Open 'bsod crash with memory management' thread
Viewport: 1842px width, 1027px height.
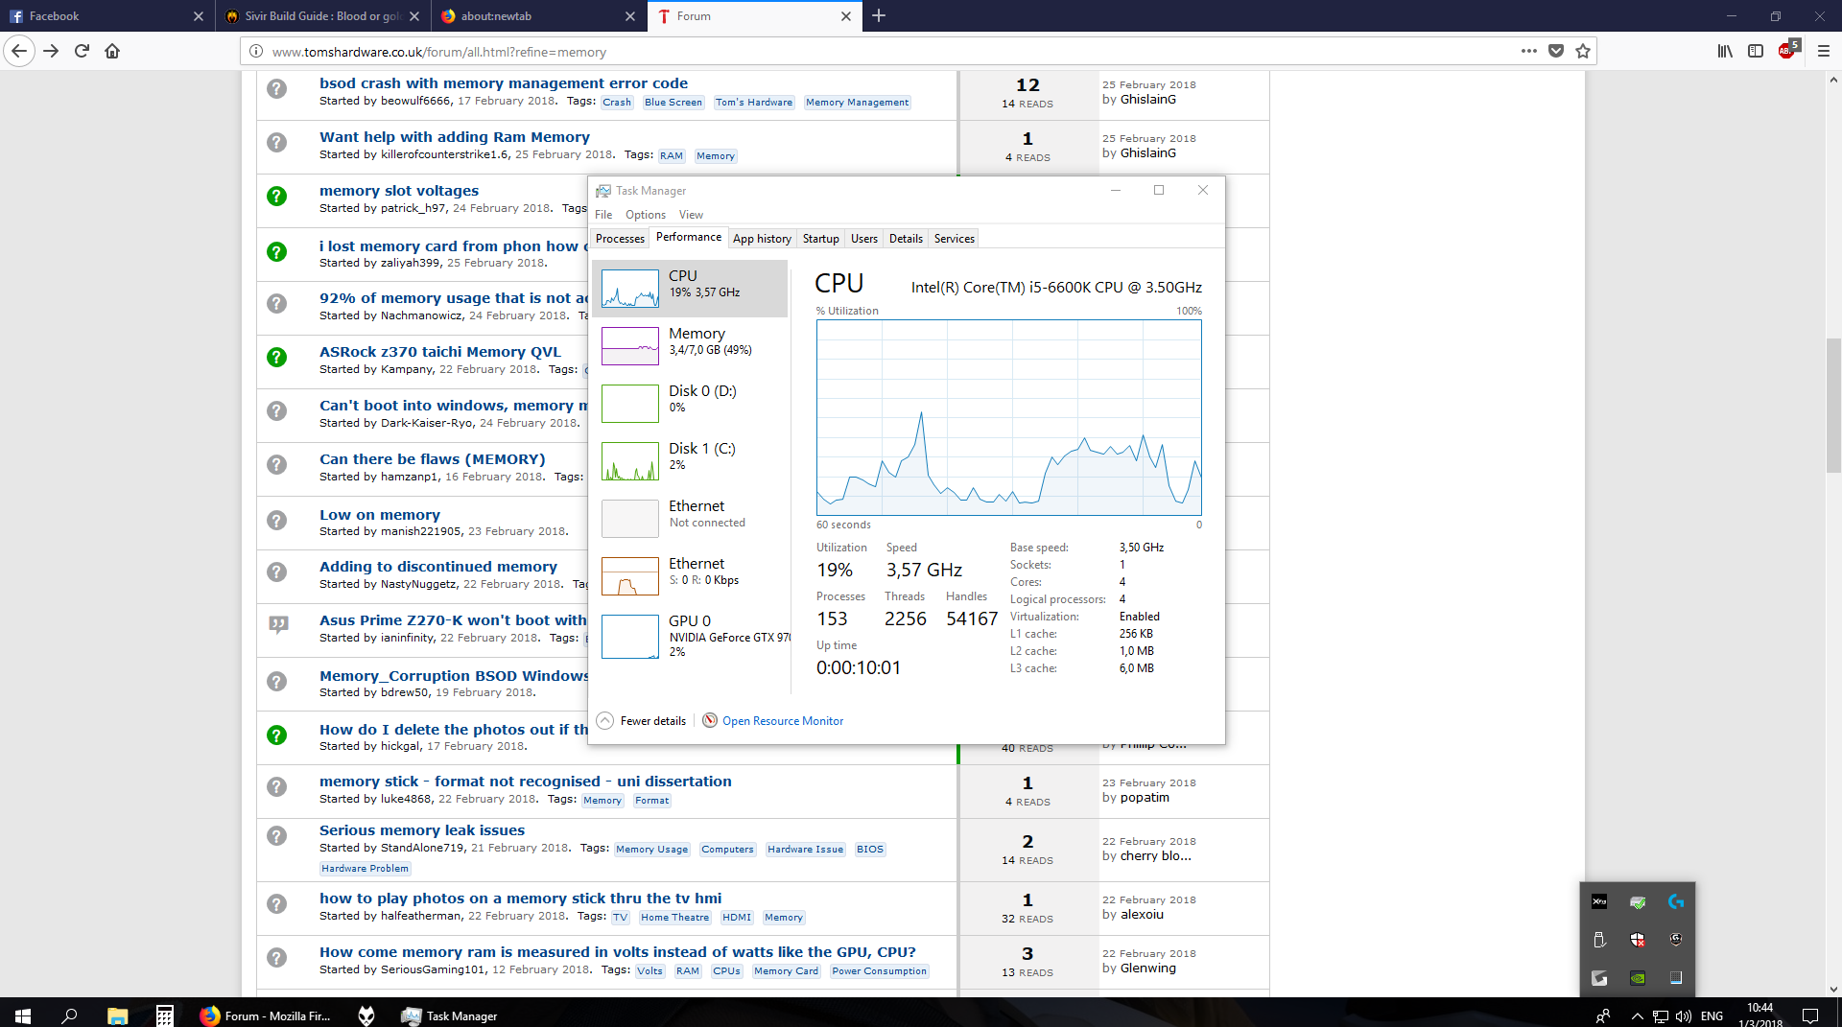pyautogui.click(x=504, y=83)
